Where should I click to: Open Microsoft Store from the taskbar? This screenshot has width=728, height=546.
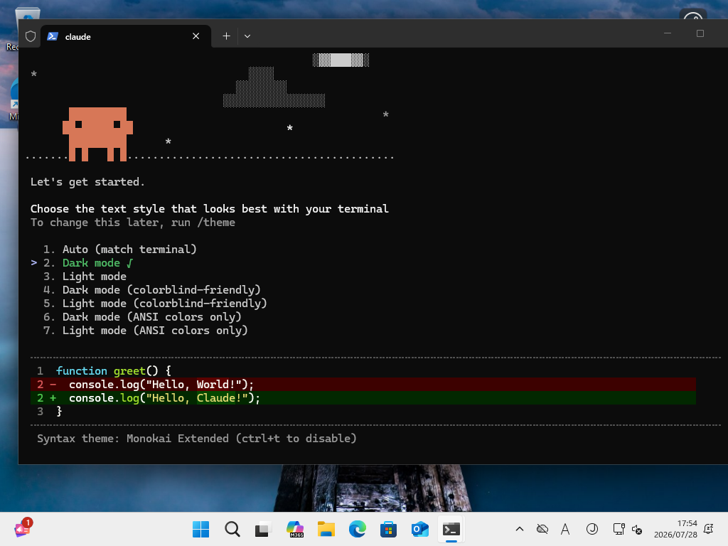point(388,529)
